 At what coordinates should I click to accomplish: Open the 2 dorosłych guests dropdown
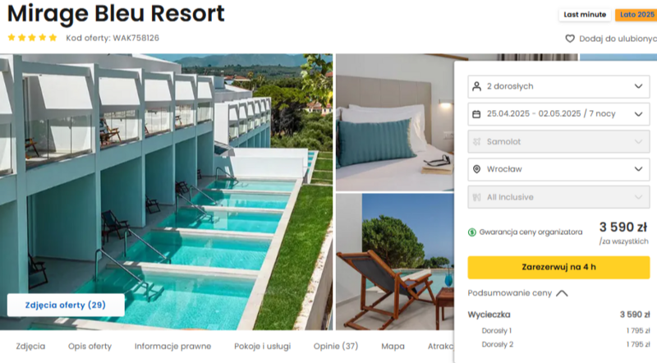[x=558, y=86]
